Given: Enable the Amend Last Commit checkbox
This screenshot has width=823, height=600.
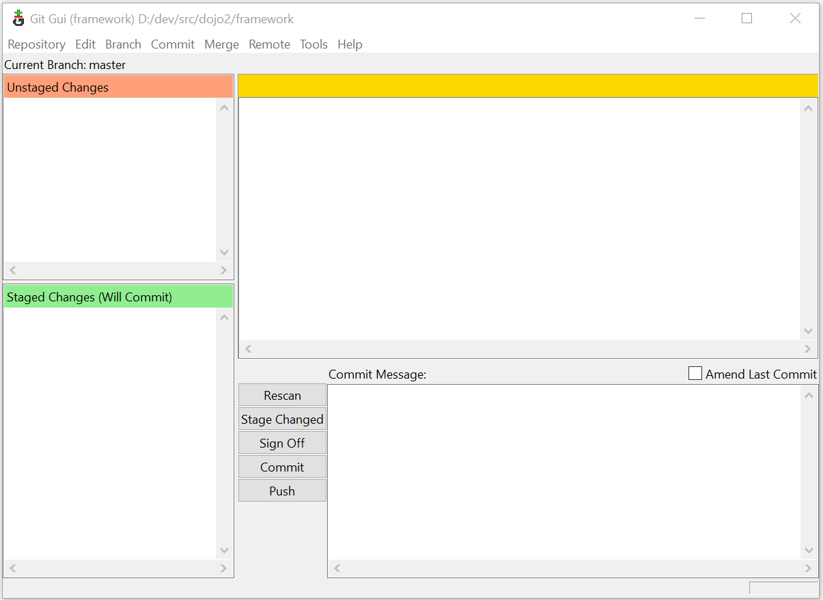Looking at the screenshot, I should click(x=695, y=374).
